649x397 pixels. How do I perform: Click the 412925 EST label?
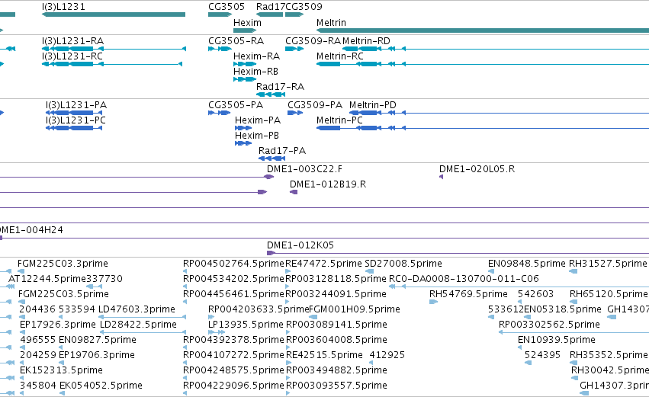point(387,356)
